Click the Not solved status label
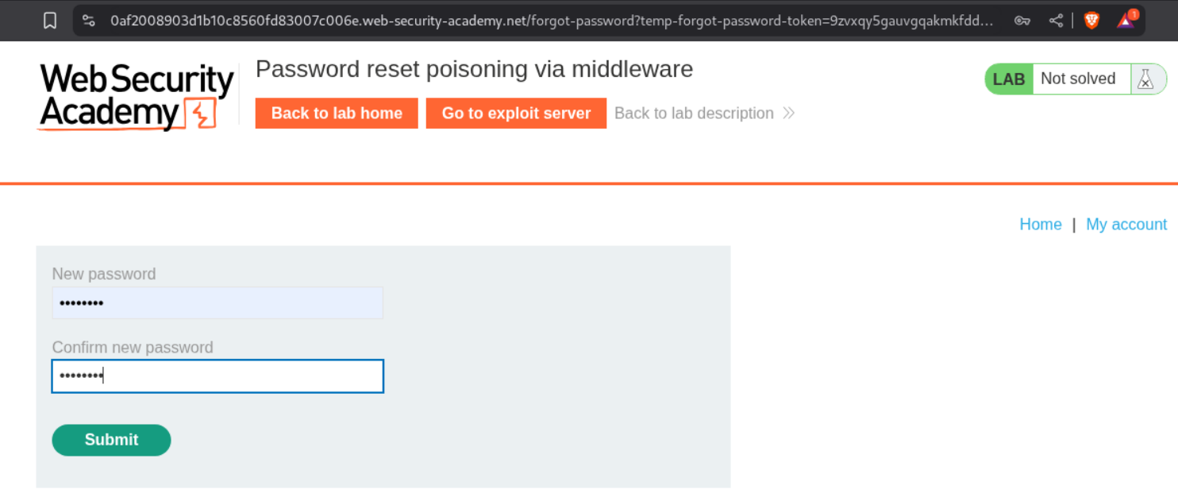Screen dimensions: 1178x497 pyautogui.click(x=1077, y=79)
